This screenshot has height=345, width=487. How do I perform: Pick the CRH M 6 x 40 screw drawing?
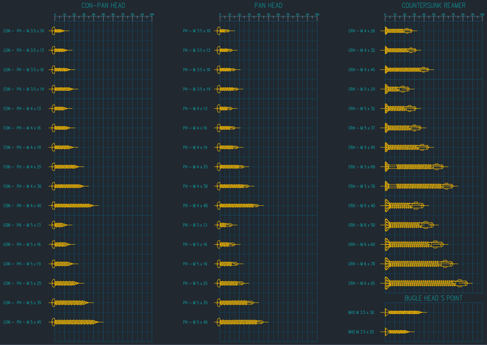(x=405, y=206)
